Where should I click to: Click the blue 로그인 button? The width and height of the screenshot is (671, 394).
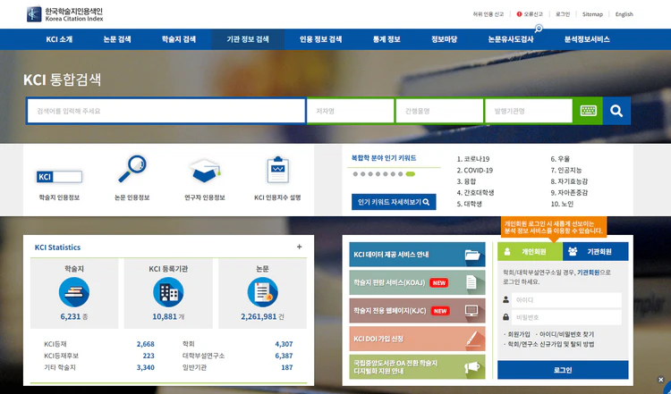563,370
